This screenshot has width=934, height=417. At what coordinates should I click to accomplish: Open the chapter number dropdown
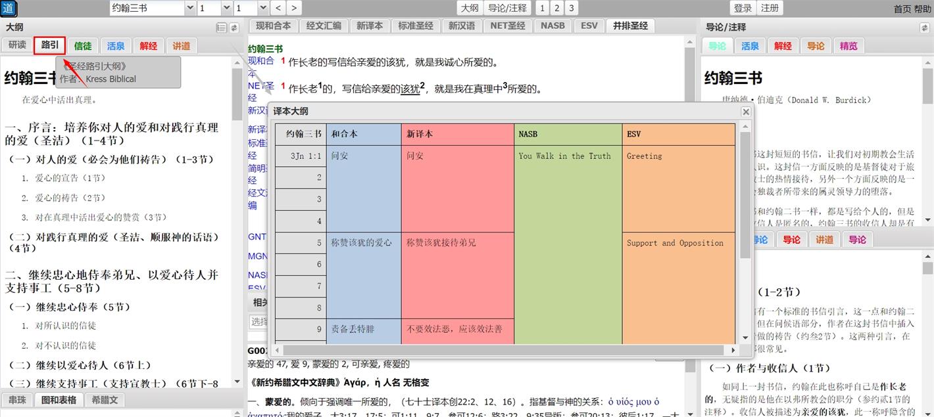coord(212,8)
